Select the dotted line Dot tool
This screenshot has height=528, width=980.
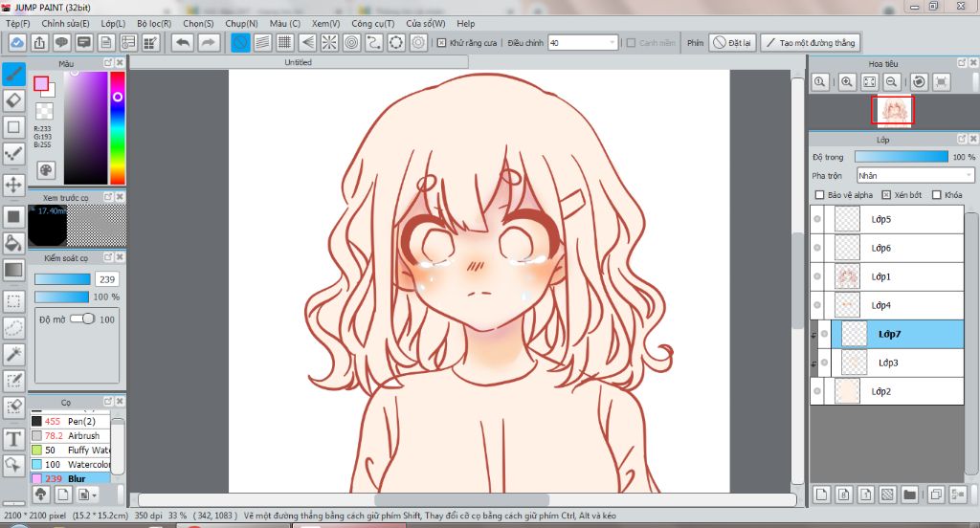(13, 153)
